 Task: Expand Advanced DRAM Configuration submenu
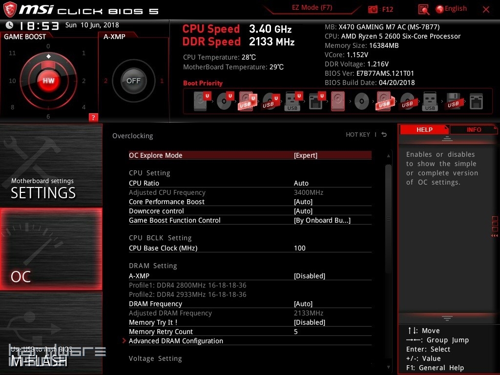(250, 340)
